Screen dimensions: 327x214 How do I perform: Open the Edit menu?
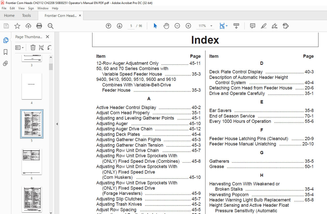(12, 8)
